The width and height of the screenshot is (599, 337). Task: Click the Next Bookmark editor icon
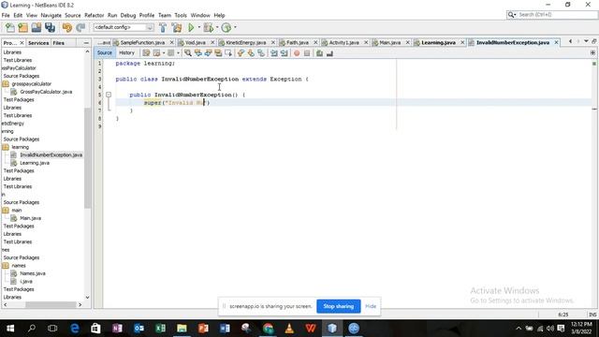[251, 53]
